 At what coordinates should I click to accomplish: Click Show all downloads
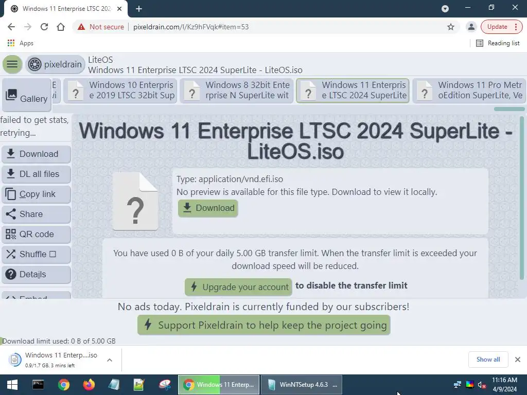(x=488, y=360)
